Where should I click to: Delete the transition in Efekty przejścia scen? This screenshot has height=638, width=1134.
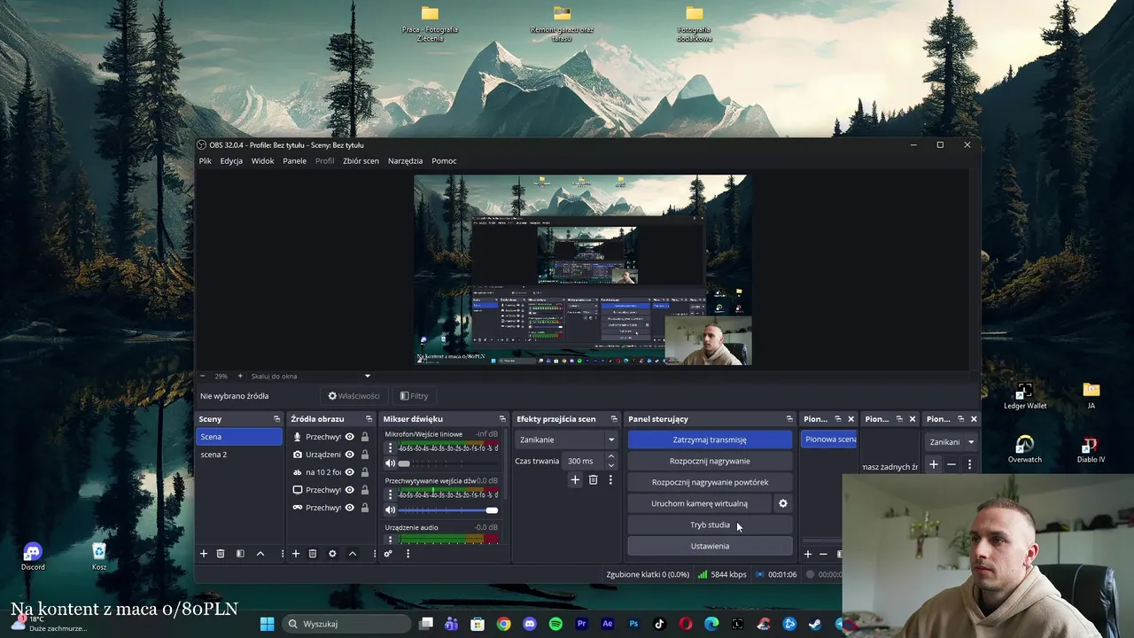[x=593, y=479]
